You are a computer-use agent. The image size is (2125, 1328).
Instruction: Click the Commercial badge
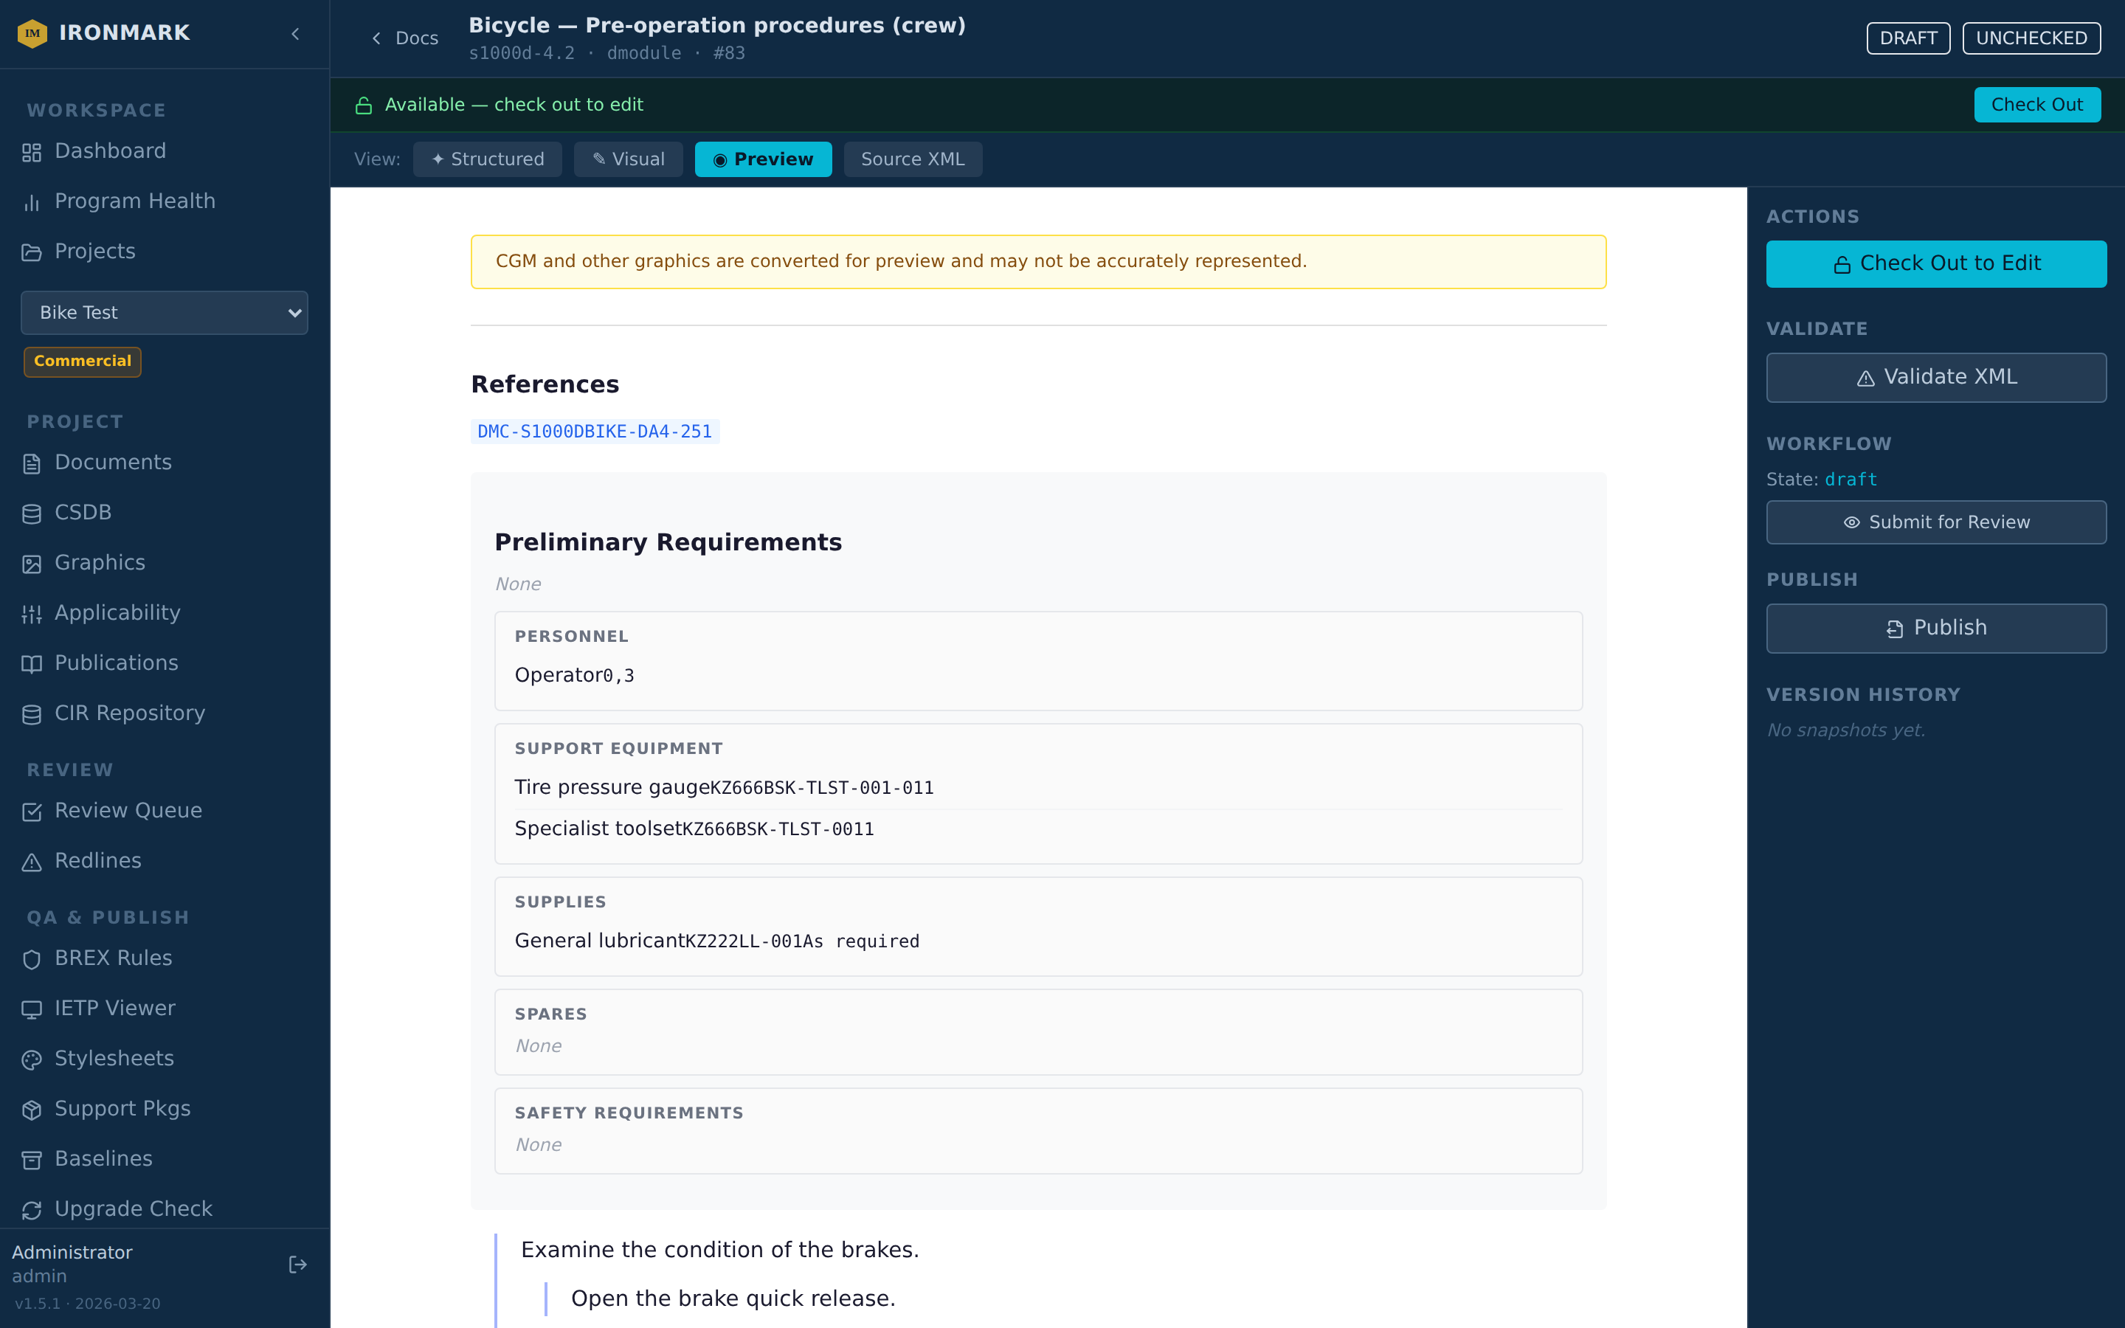coord(83,361)
